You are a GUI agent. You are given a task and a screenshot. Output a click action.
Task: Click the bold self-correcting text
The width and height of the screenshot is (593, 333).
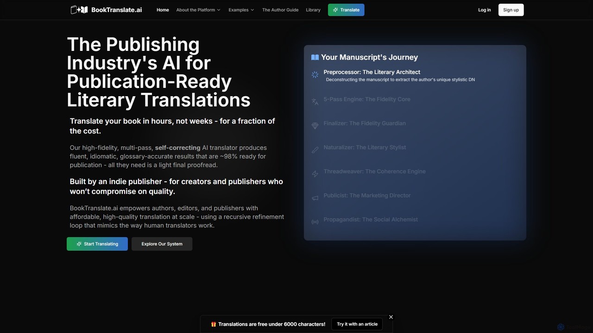[x=177, y=148]
